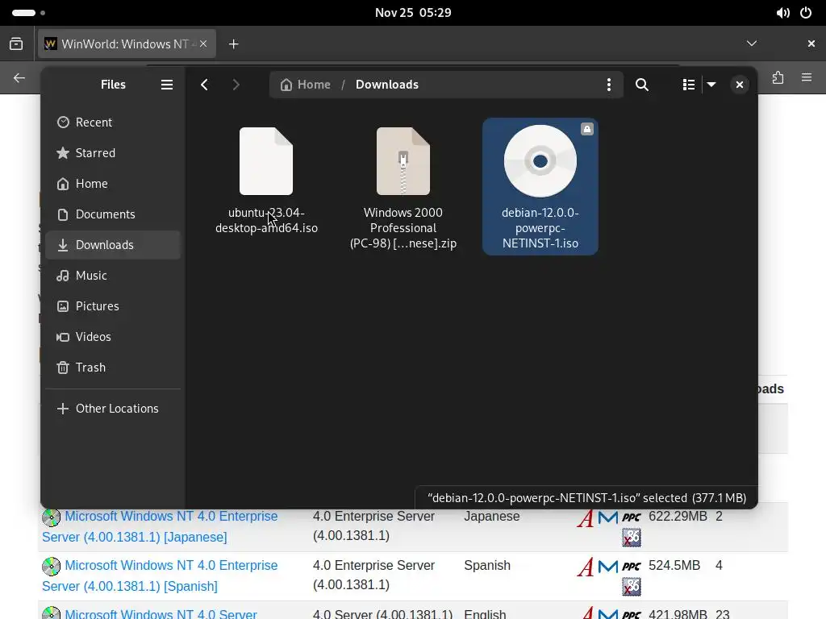Click Alpha architecture icon in Japanese row
Screen dimensions: 826x619
586,517
